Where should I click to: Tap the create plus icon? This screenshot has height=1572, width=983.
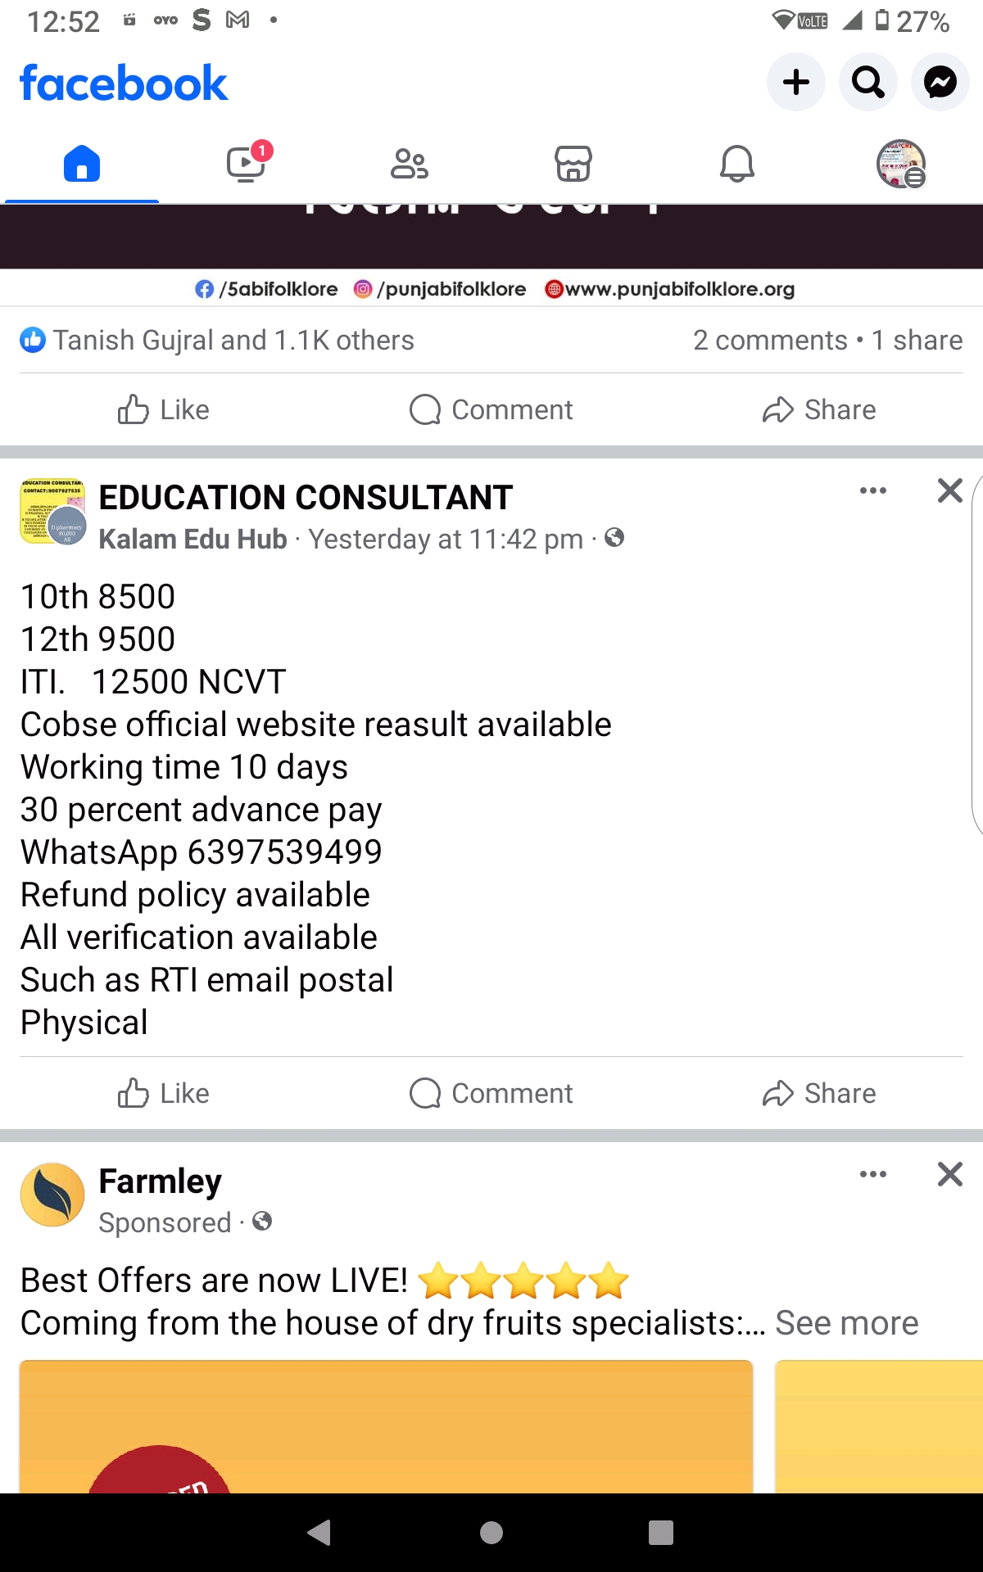coord(795,82)
